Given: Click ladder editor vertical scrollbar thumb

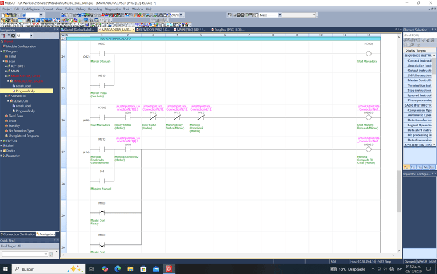Looking at the screenshot, I should (399, 191).
